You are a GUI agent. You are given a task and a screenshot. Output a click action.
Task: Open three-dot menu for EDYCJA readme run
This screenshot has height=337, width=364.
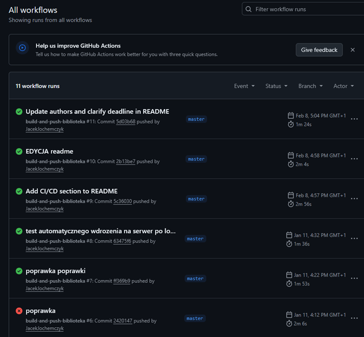[x=354, y=159]
